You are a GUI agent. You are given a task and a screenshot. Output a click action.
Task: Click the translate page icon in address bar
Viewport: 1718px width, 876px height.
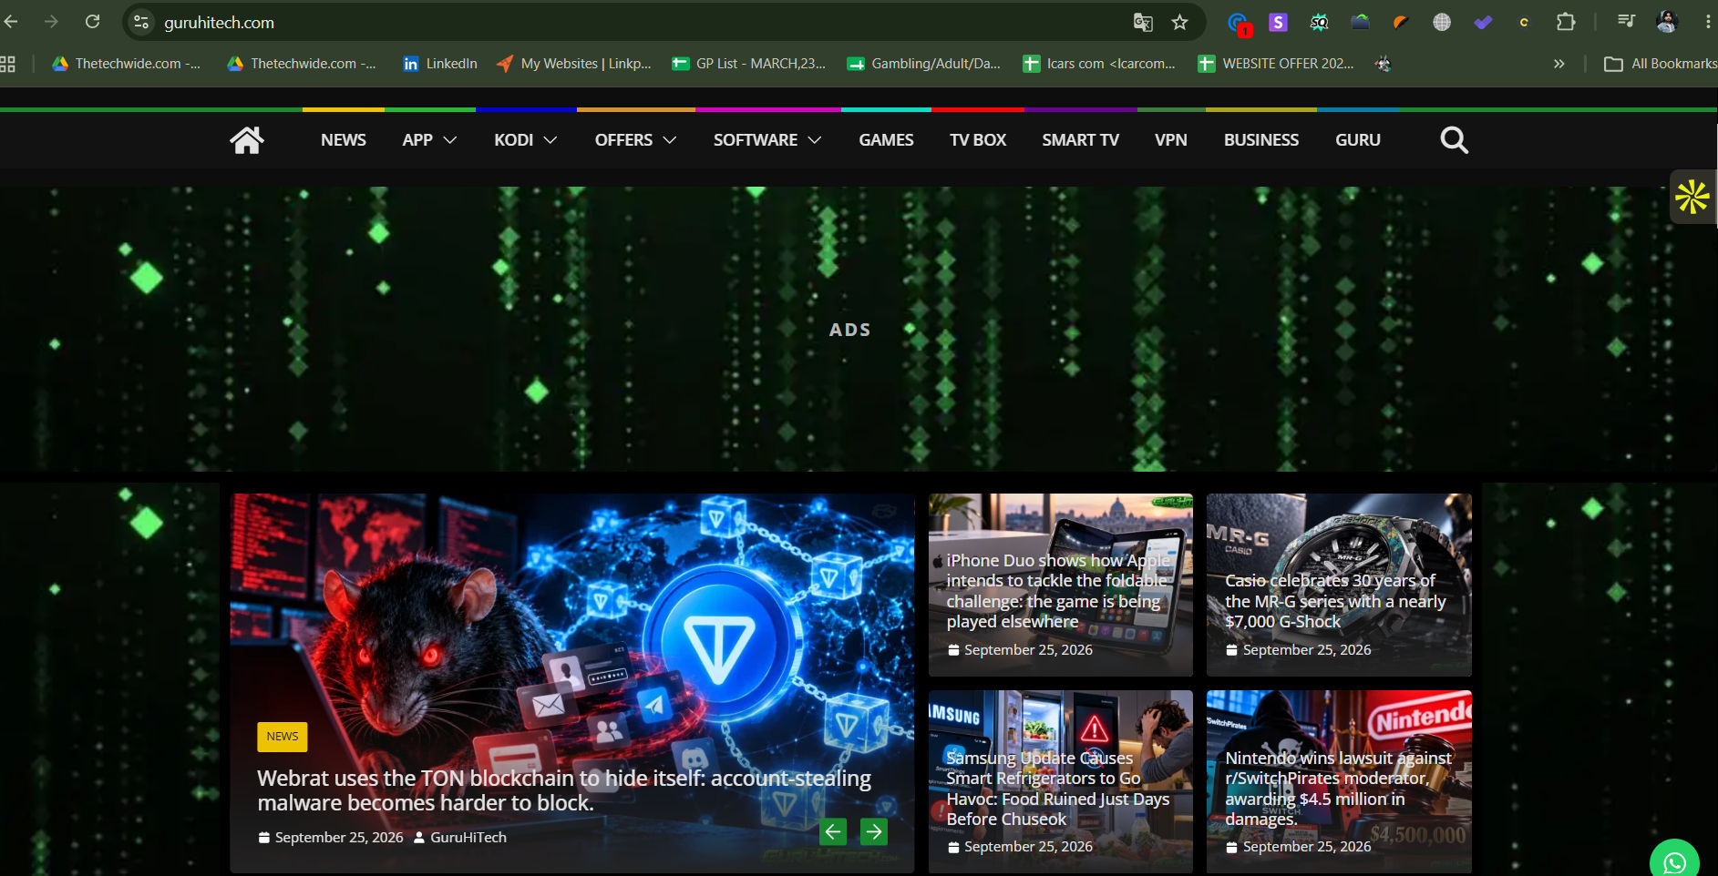click(1143, 23)
